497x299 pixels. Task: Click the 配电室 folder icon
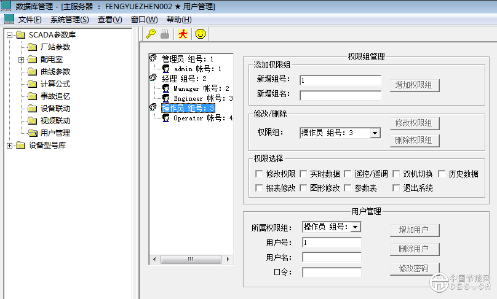pyautogui.click(x=33, y=60)
